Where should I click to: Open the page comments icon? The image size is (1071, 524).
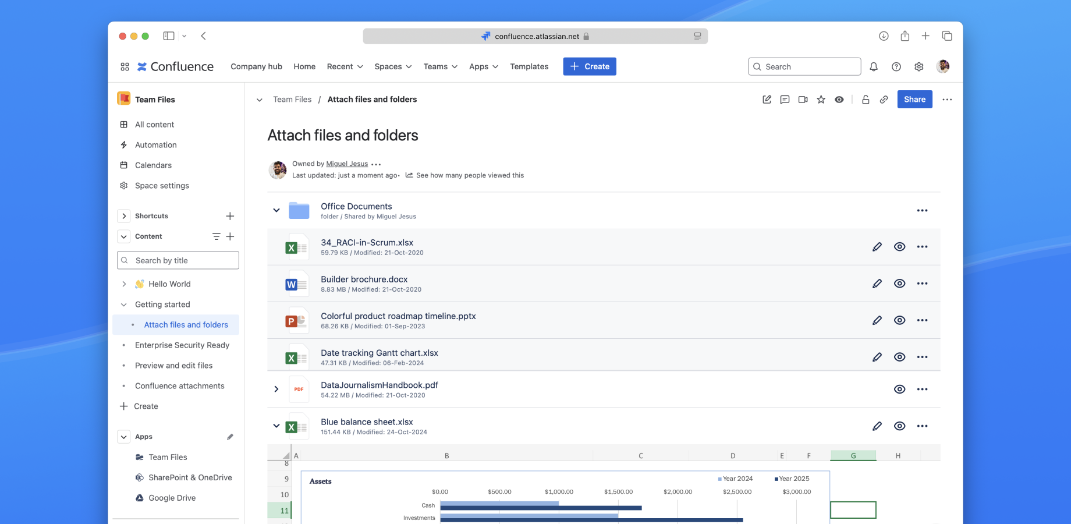pos(785,100)
